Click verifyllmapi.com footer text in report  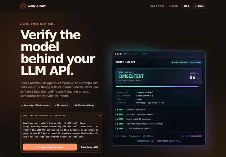(159, 141)
